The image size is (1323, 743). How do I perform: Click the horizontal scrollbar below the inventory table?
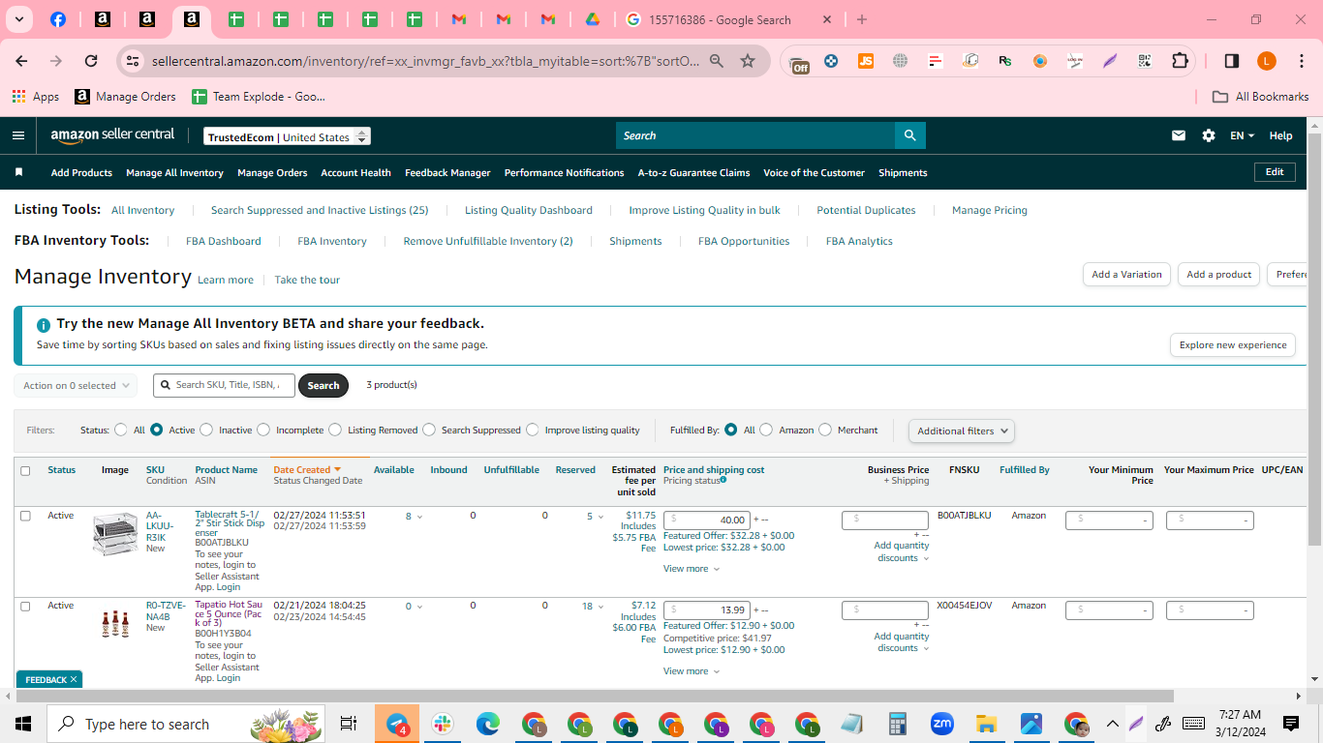[x=595, y=696]
